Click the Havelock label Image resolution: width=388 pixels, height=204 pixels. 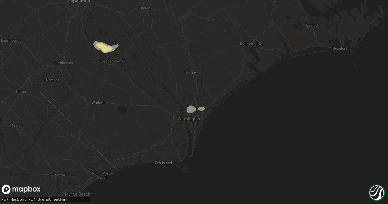coord(312,26)
